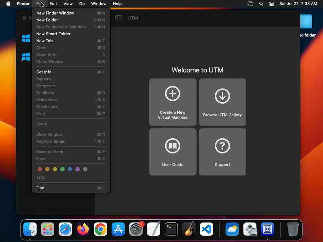Open the View menu in menu bar

[x=68, y=4]
